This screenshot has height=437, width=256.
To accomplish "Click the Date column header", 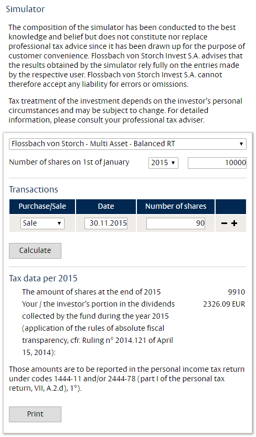I will click(106, 207).
